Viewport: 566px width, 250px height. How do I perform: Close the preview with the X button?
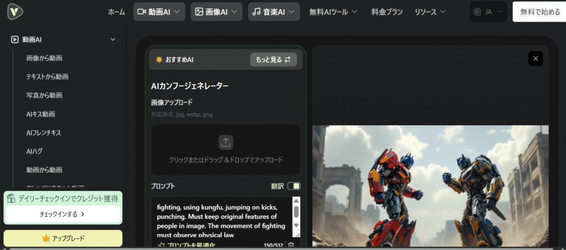click(535, 59)
